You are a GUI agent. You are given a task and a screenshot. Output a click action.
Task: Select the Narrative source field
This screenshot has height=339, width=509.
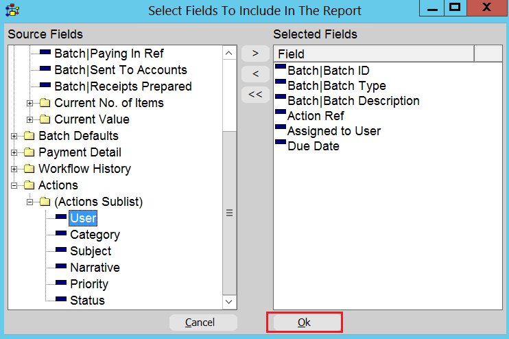tap(95, 268)
